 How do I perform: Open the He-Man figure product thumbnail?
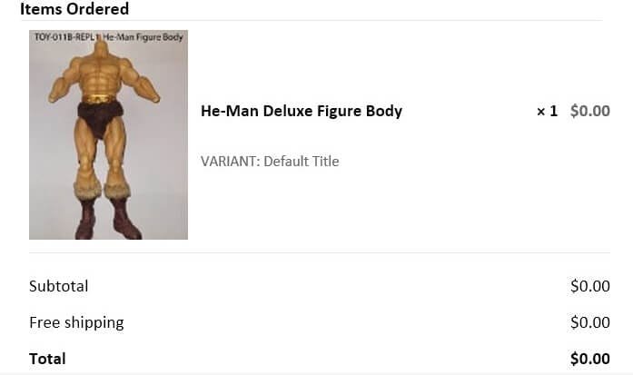point(108,134)
